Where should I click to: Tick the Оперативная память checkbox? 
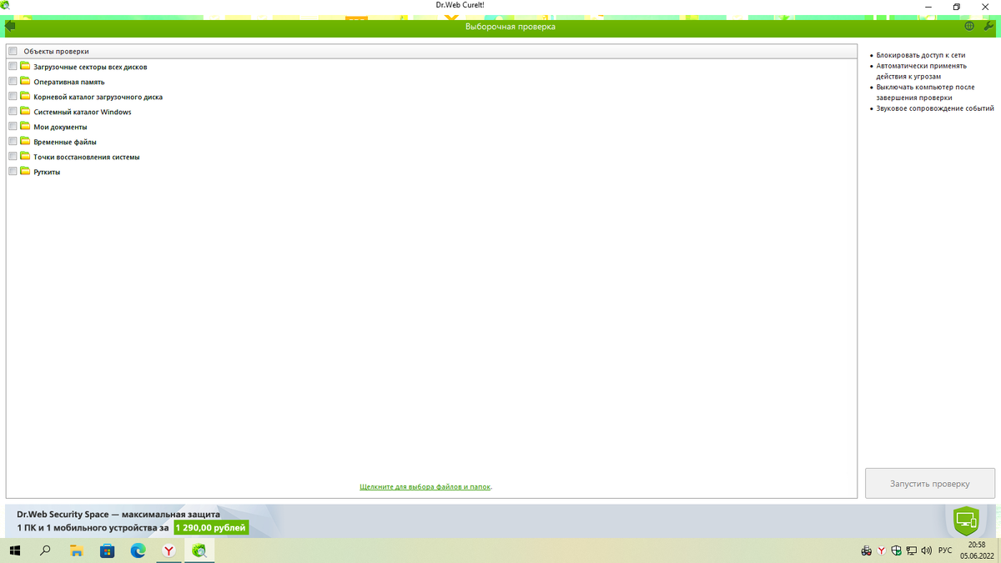point(13,82)
